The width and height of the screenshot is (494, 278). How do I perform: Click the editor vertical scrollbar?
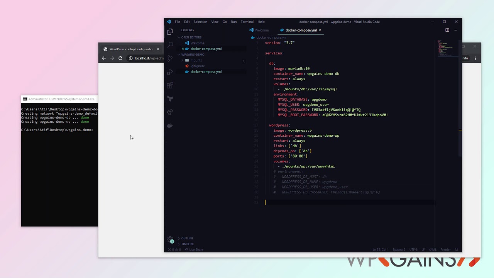pos(460,98)
